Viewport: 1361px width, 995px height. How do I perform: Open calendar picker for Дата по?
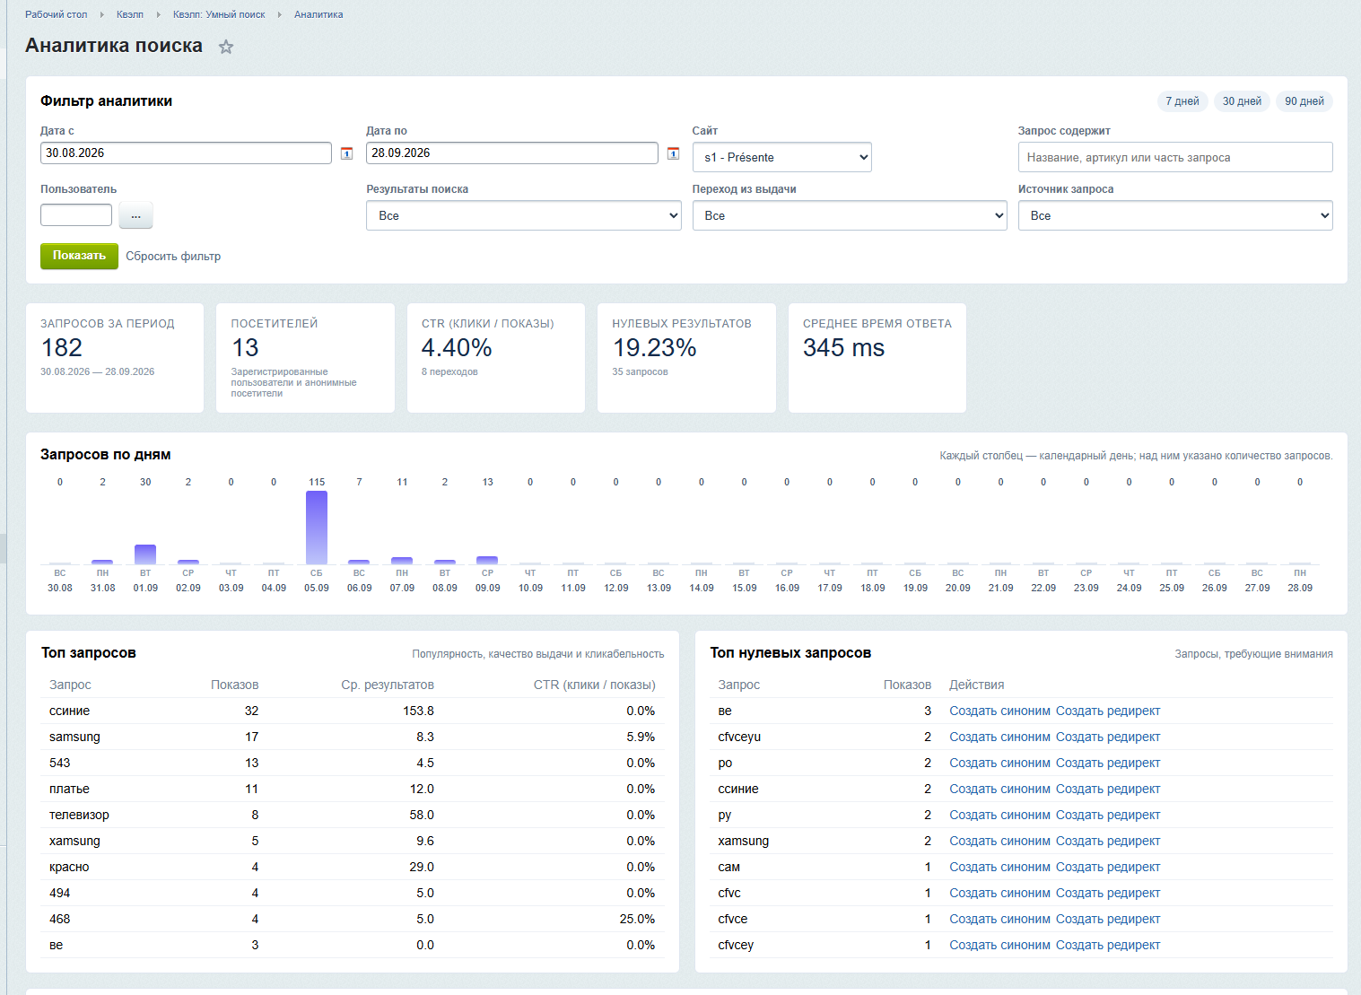pos(673,153)
